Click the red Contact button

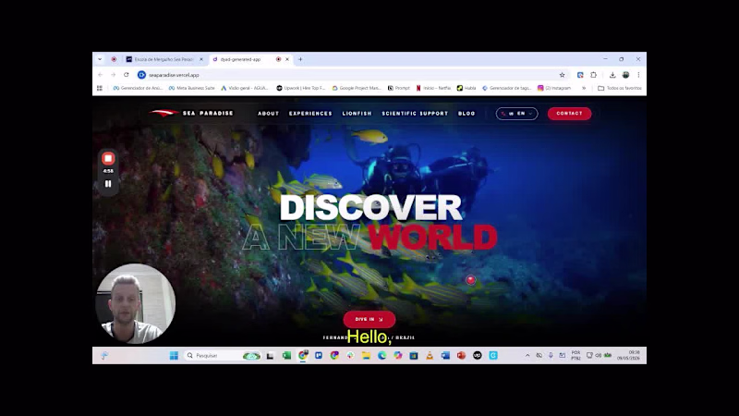(569, 114)
